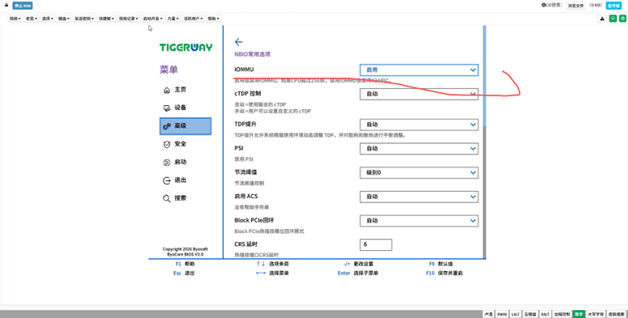The width and height of the screenshot is (628, 318).
Task: Click the F9 默认值 hint
Action: [441, 264]
